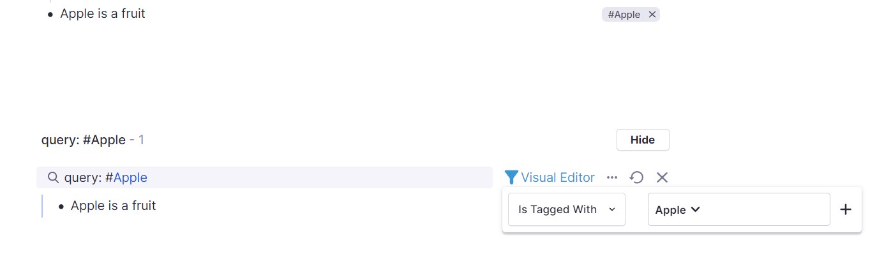
Task: Expand the Apple tag value dropdown
Action: tap(738, 209)
